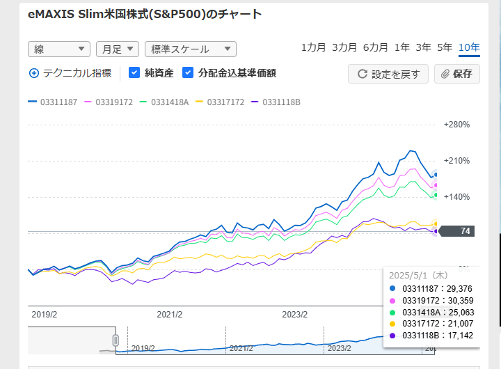
Task: Click tooltip date 2025/5/1（木）
Action: [x=418, y=275]
